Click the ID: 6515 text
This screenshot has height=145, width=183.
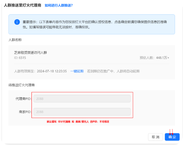click(x=20, y=58)
